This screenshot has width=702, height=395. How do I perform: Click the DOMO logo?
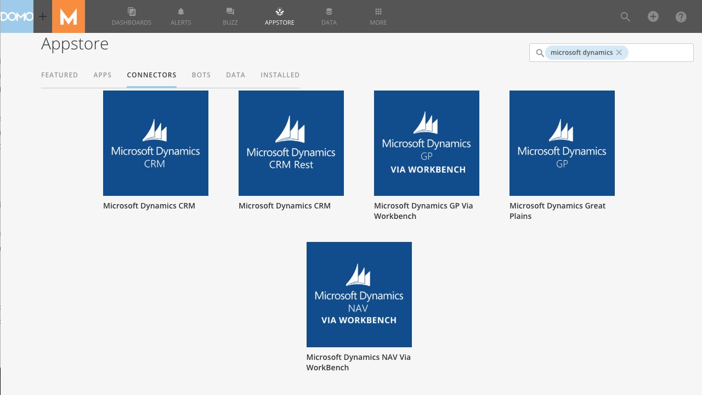point(16,16)
